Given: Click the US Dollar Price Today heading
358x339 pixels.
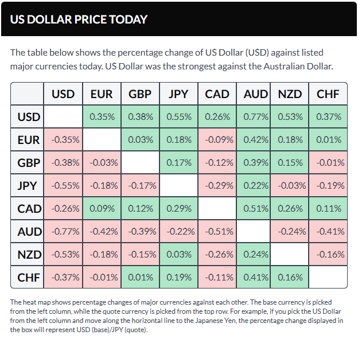Looking at the screenshot, I should [x=79, y=19].
